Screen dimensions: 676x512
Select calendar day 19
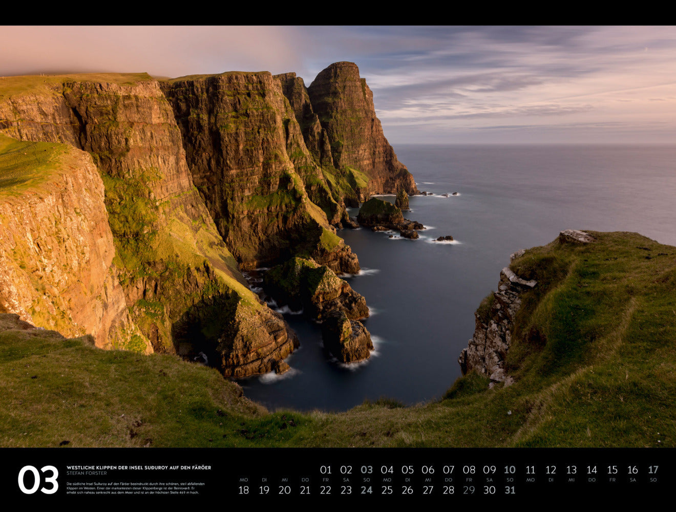(x=264, y=490)
